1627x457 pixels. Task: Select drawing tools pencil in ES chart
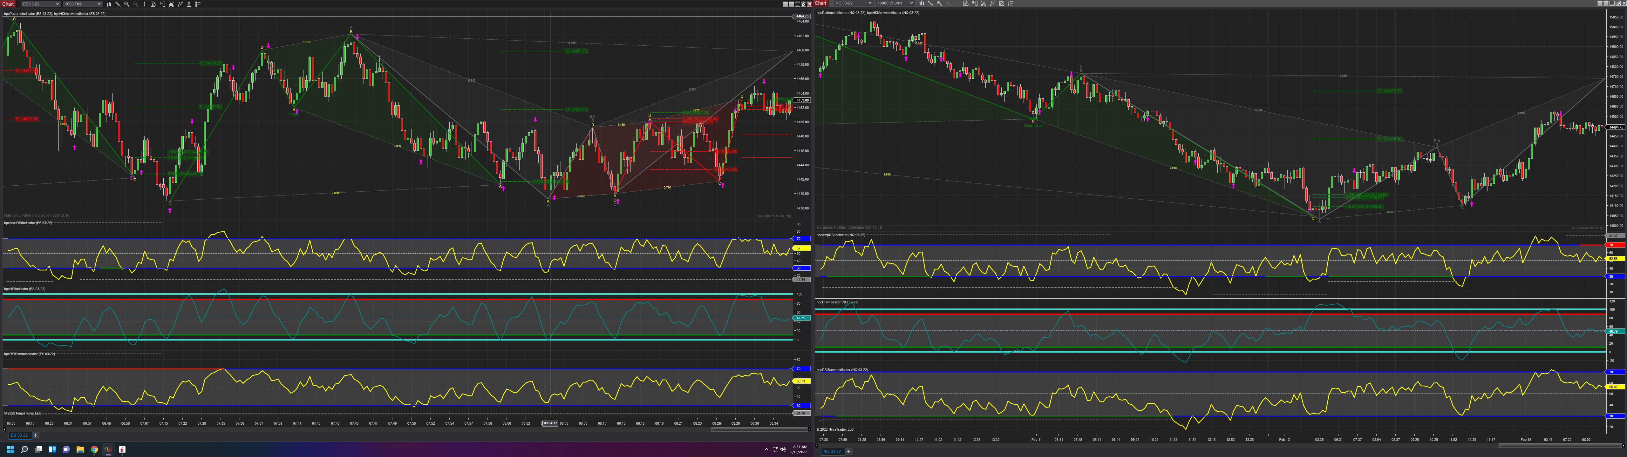click(x=118, y=4)
